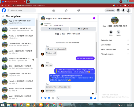The width and height of the screenshot is (134, 107).
Task: Open the grid Menu icon
Action: tap(118, 10)
